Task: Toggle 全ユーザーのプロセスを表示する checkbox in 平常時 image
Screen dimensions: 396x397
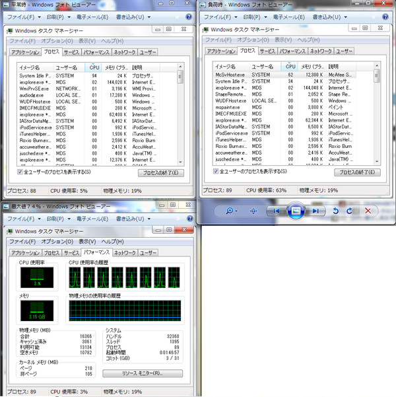Action: [x=20, y=172]
